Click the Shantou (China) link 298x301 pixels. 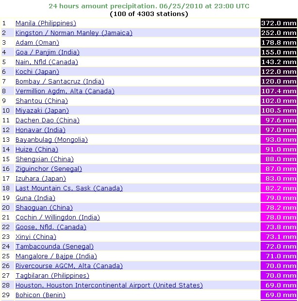click(x=42, y=101)
